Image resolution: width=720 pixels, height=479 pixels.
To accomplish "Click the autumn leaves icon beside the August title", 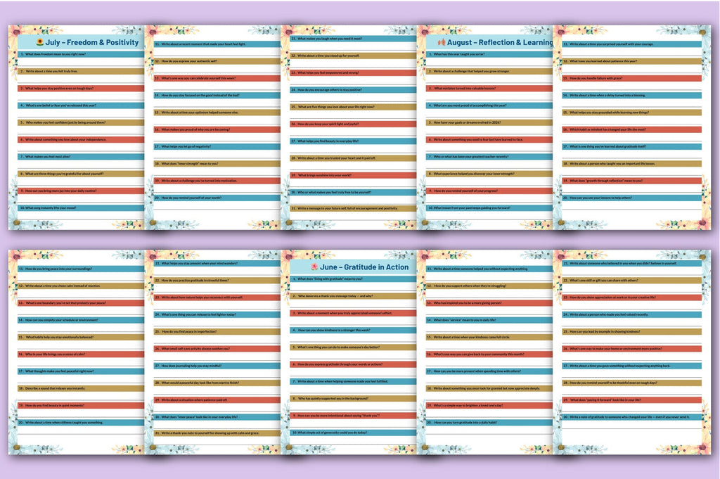I will (442, 42).
